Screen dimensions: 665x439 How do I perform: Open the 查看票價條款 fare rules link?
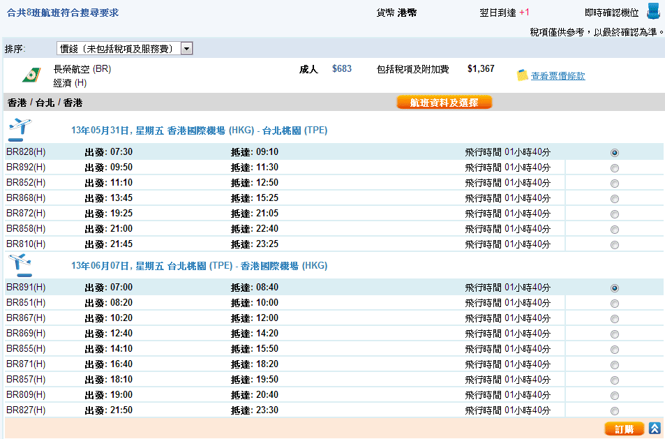click(x=558, y=76)
